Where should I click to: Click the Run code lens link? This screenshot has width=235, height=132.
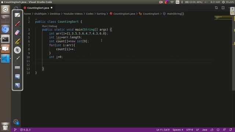click(44, 26)
